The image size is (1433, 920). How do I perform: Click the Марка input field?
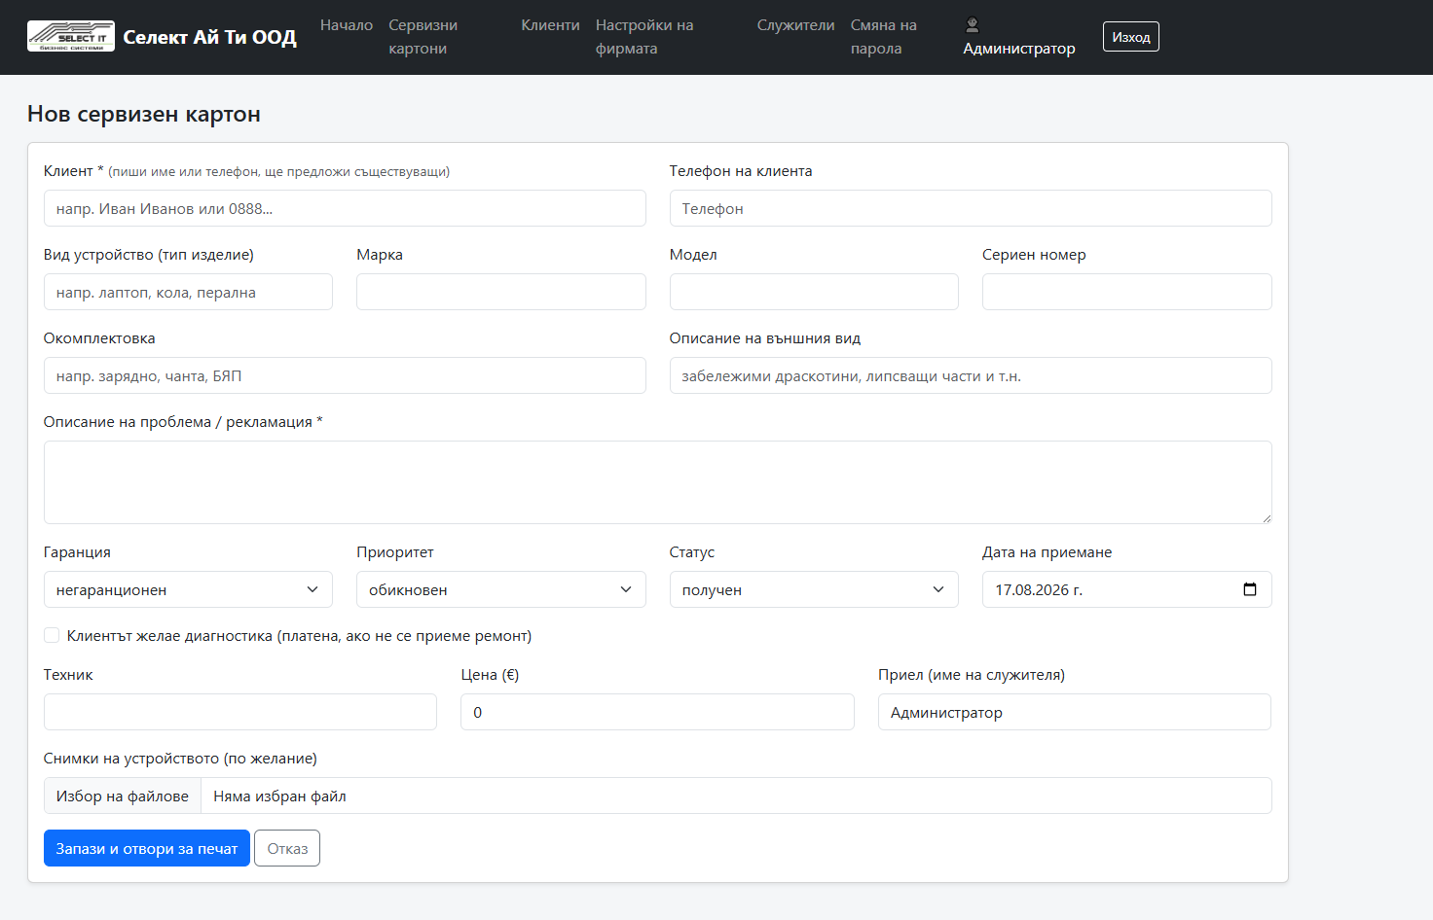click(x=501, y=292)
